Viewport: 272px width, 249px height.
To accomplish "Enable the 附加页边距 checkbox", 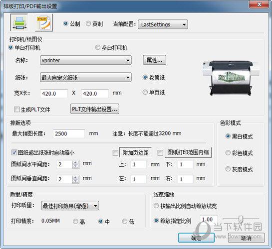I will click(115, 153).
